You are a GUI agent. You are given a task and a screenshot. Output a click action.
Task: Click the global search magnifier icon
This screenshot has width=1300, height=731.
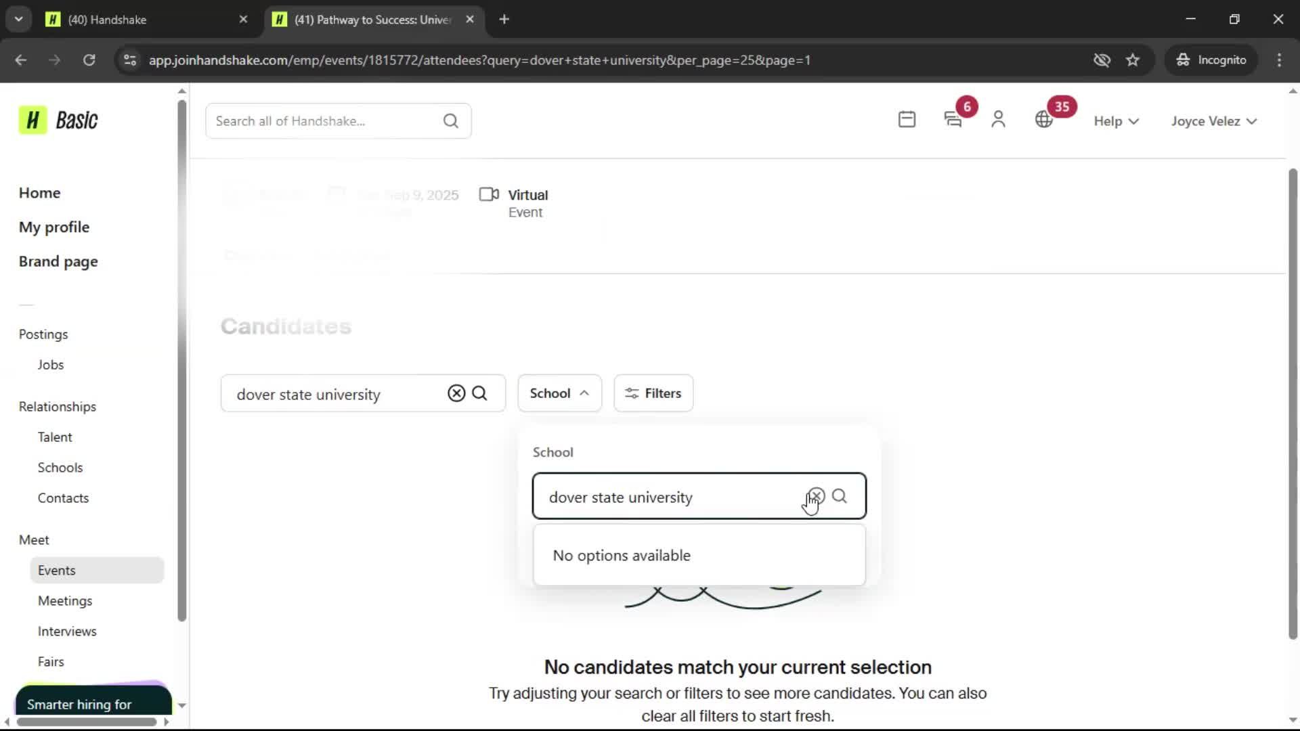point(451,121)
